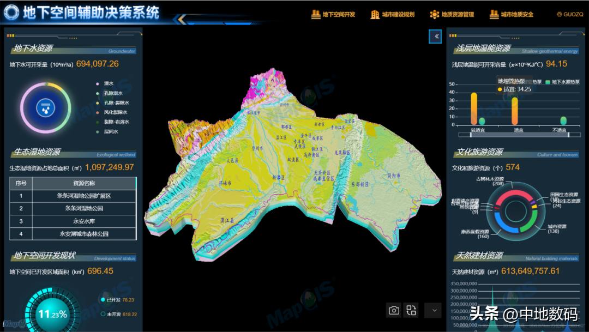Click the camera snapshot icon below the map
Image resolution: width=589 pixels, height=332 pixels.
coord(394,310)
